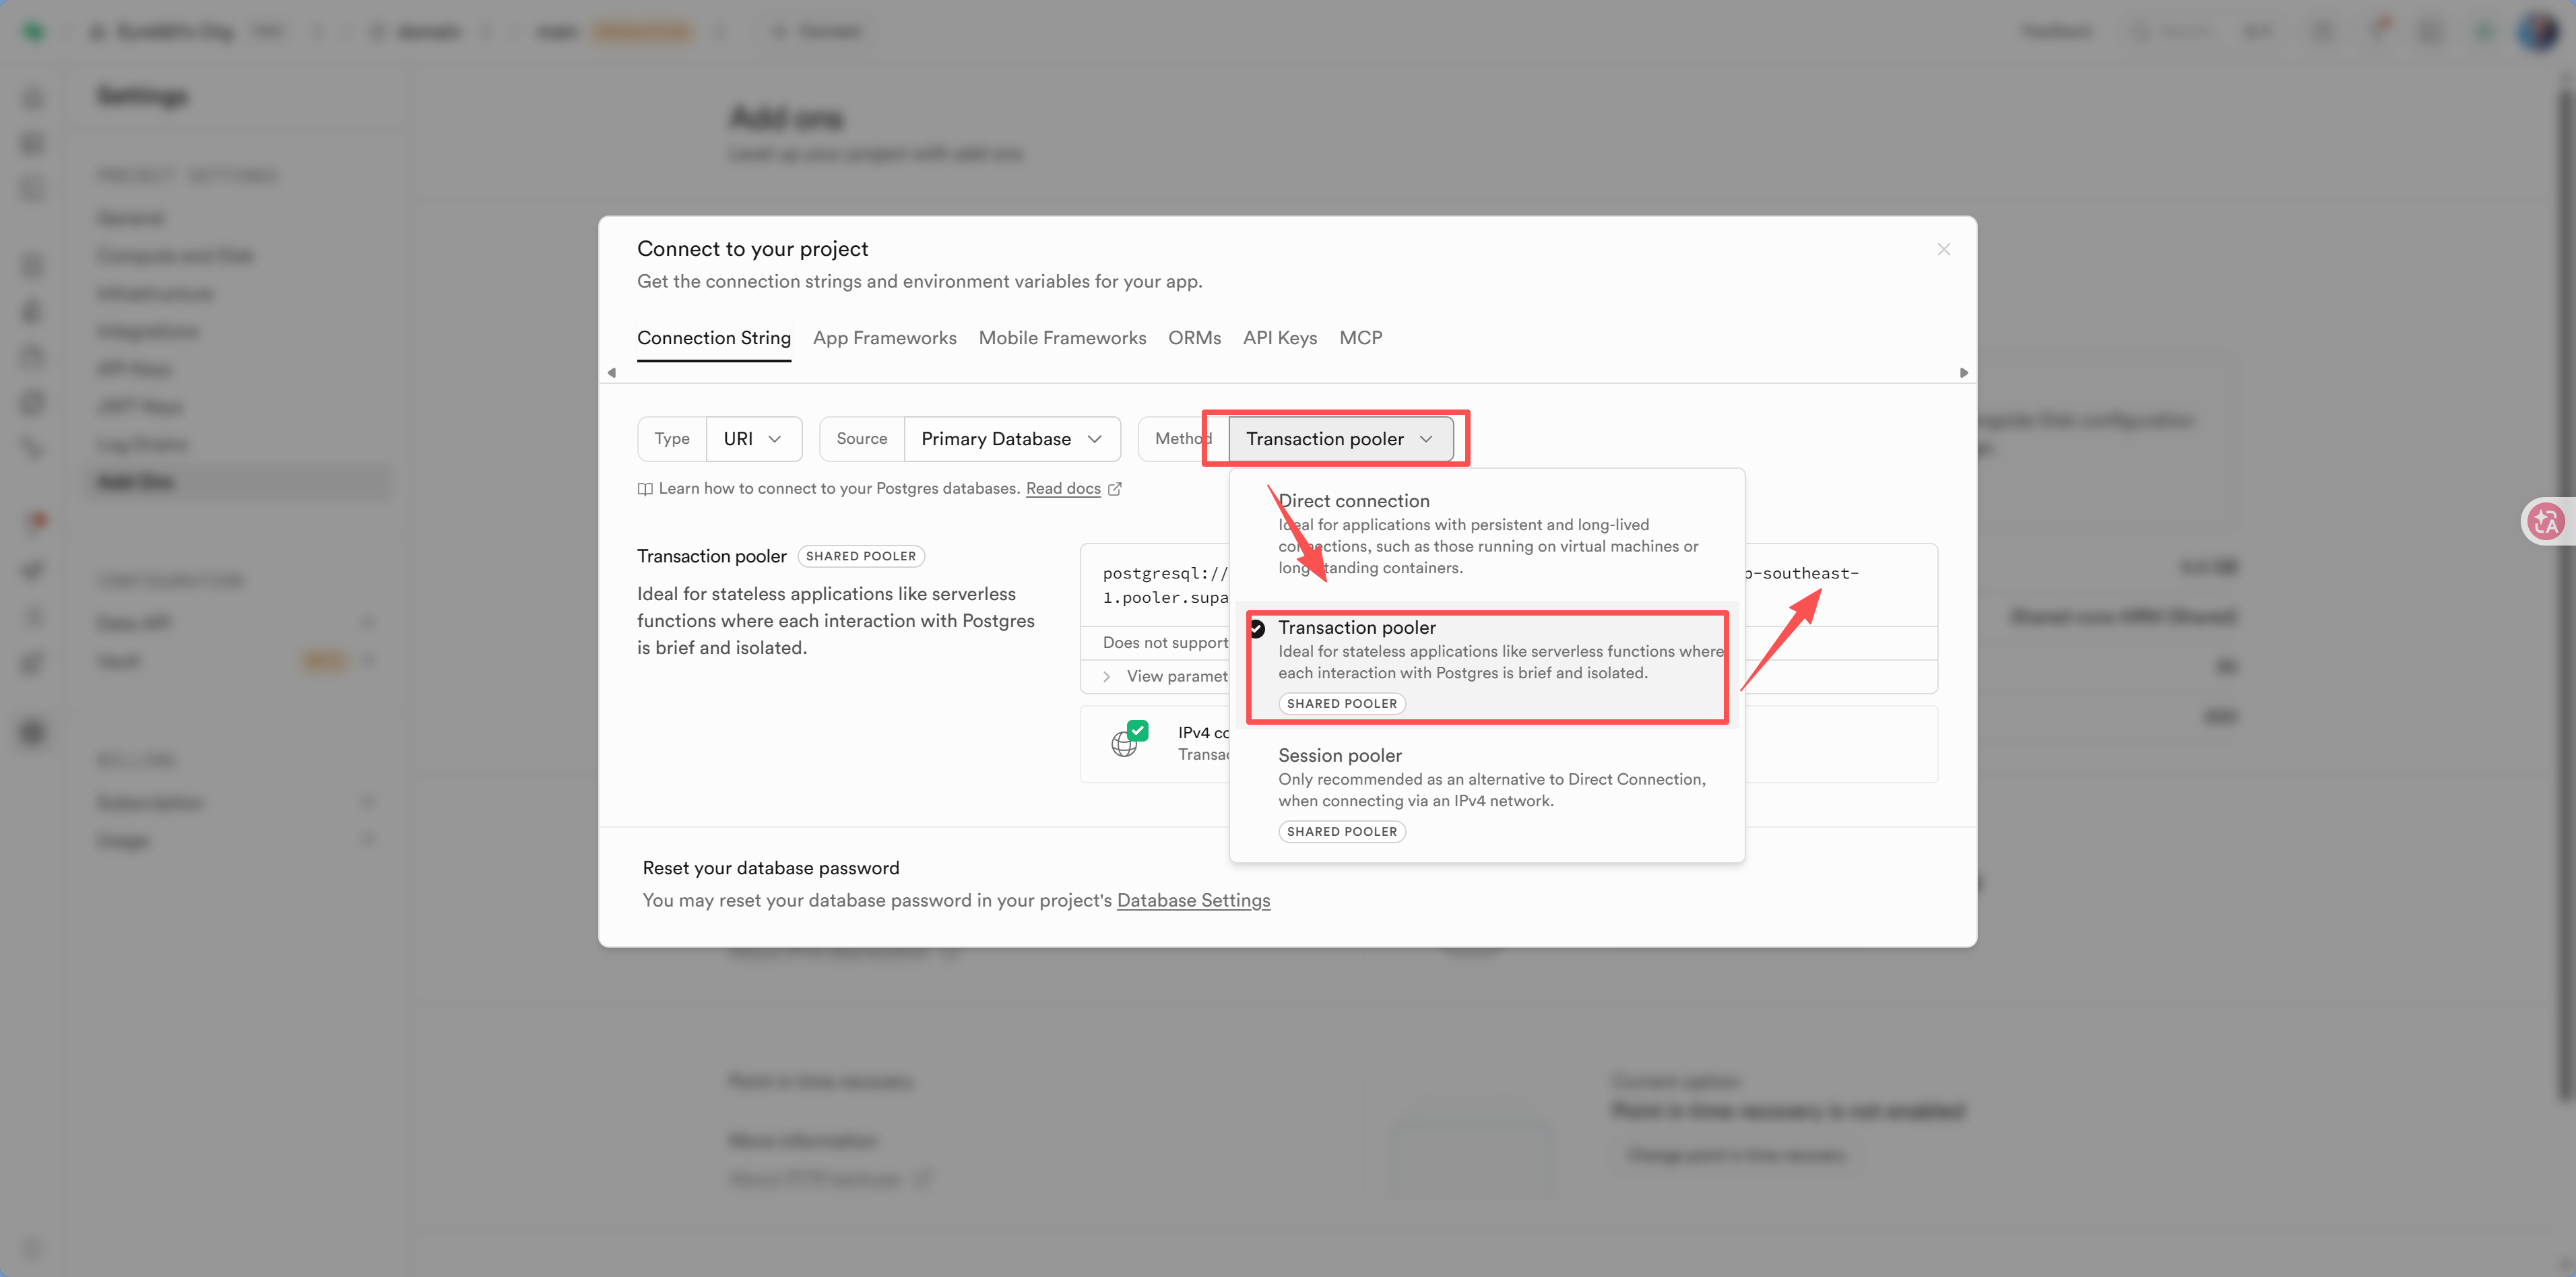Click the IPv4 globe icon with green check
This screenshot has width=2576, height=1277.
[1128, 740]
